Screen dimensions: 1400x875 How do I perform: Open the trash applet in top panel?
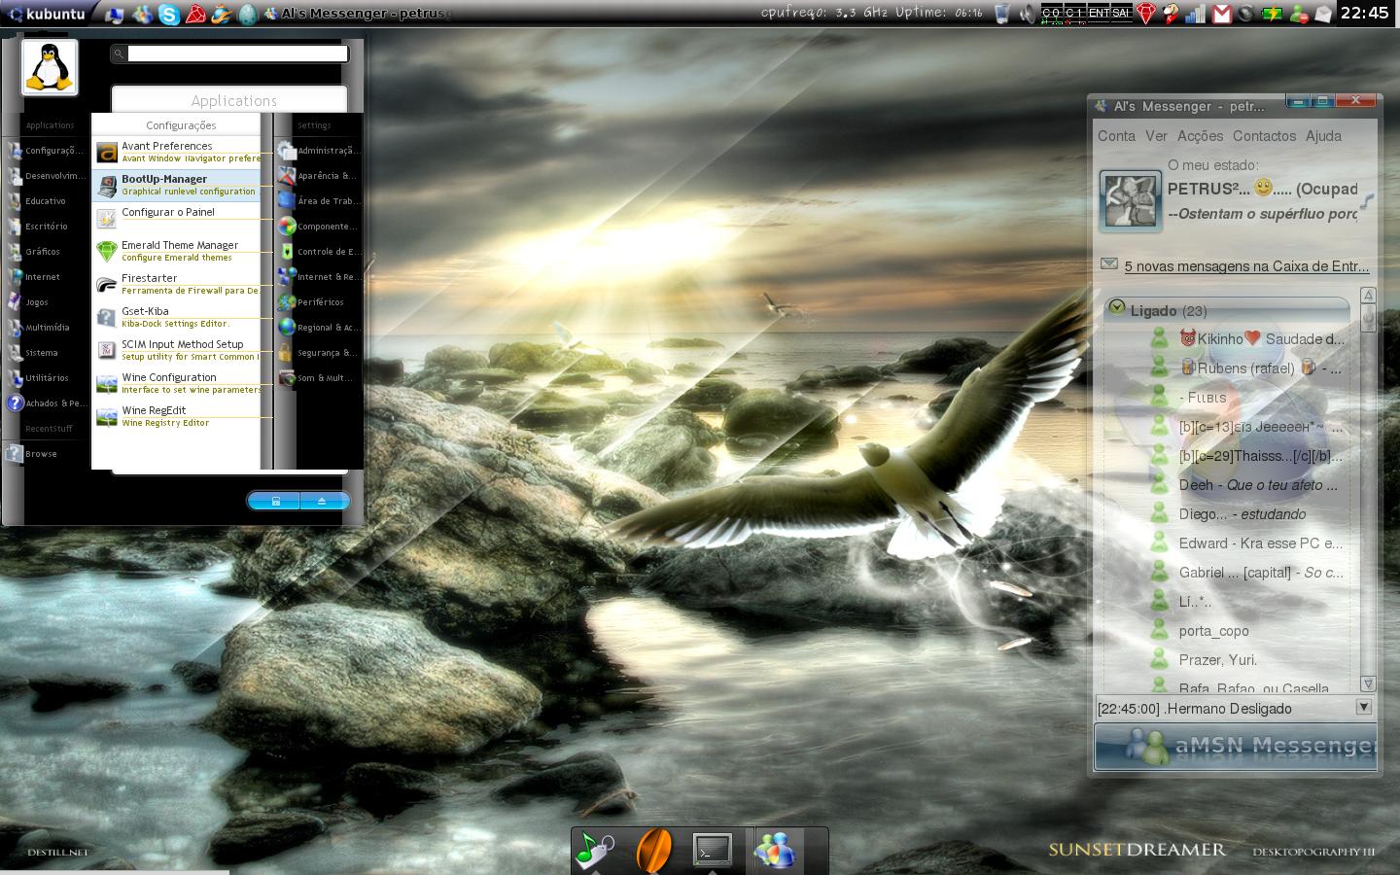[x=1002, y=14]
